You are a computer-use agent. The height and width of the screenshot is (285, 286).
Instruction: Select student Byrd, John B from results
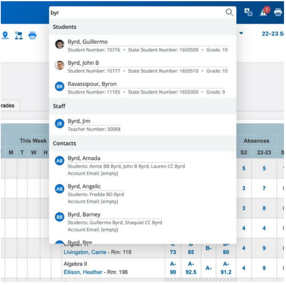83,63
